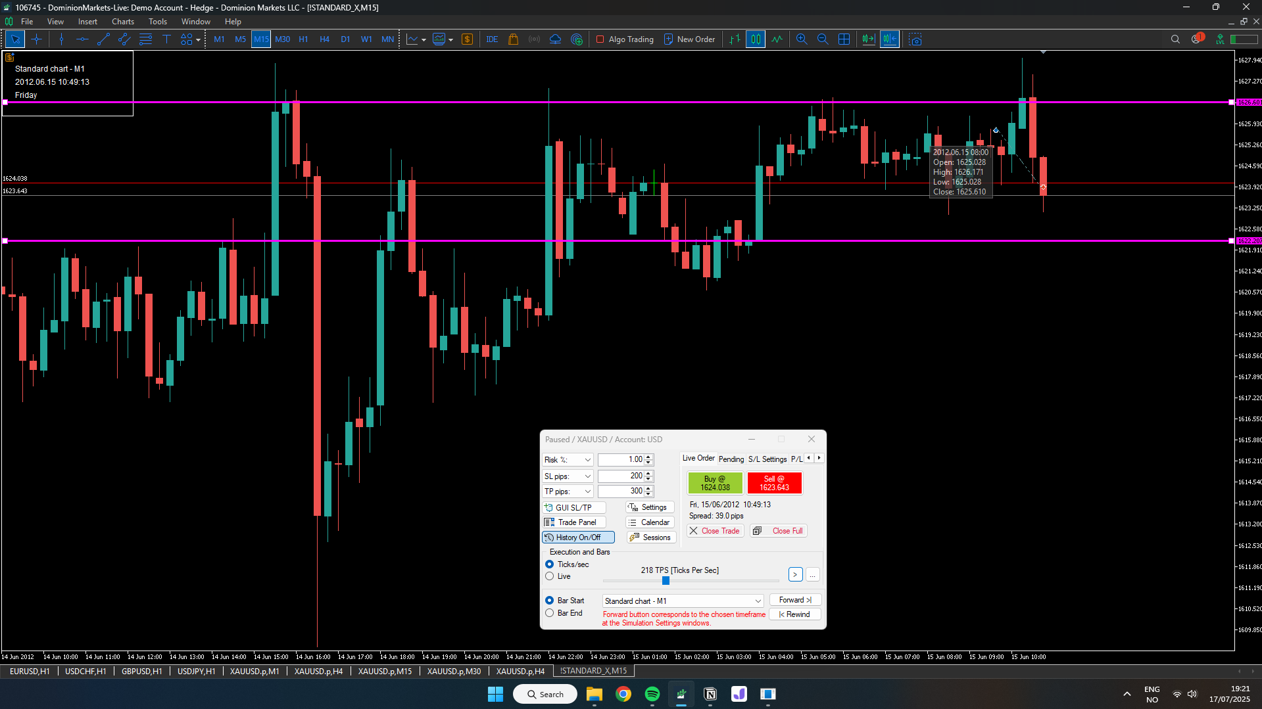This screenshot has height=709, width=1262.
Task: Tile chart windows with grid icon
Action: pyautogui.click(x=844, y=39)
